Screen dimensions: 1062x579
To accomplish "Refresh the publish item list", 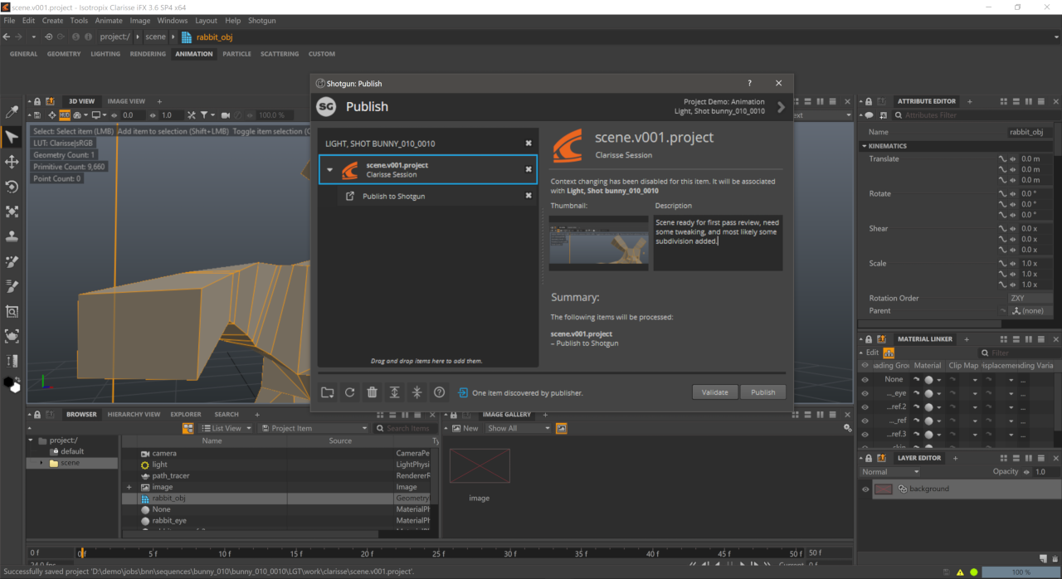I will [x=350, y=392].
